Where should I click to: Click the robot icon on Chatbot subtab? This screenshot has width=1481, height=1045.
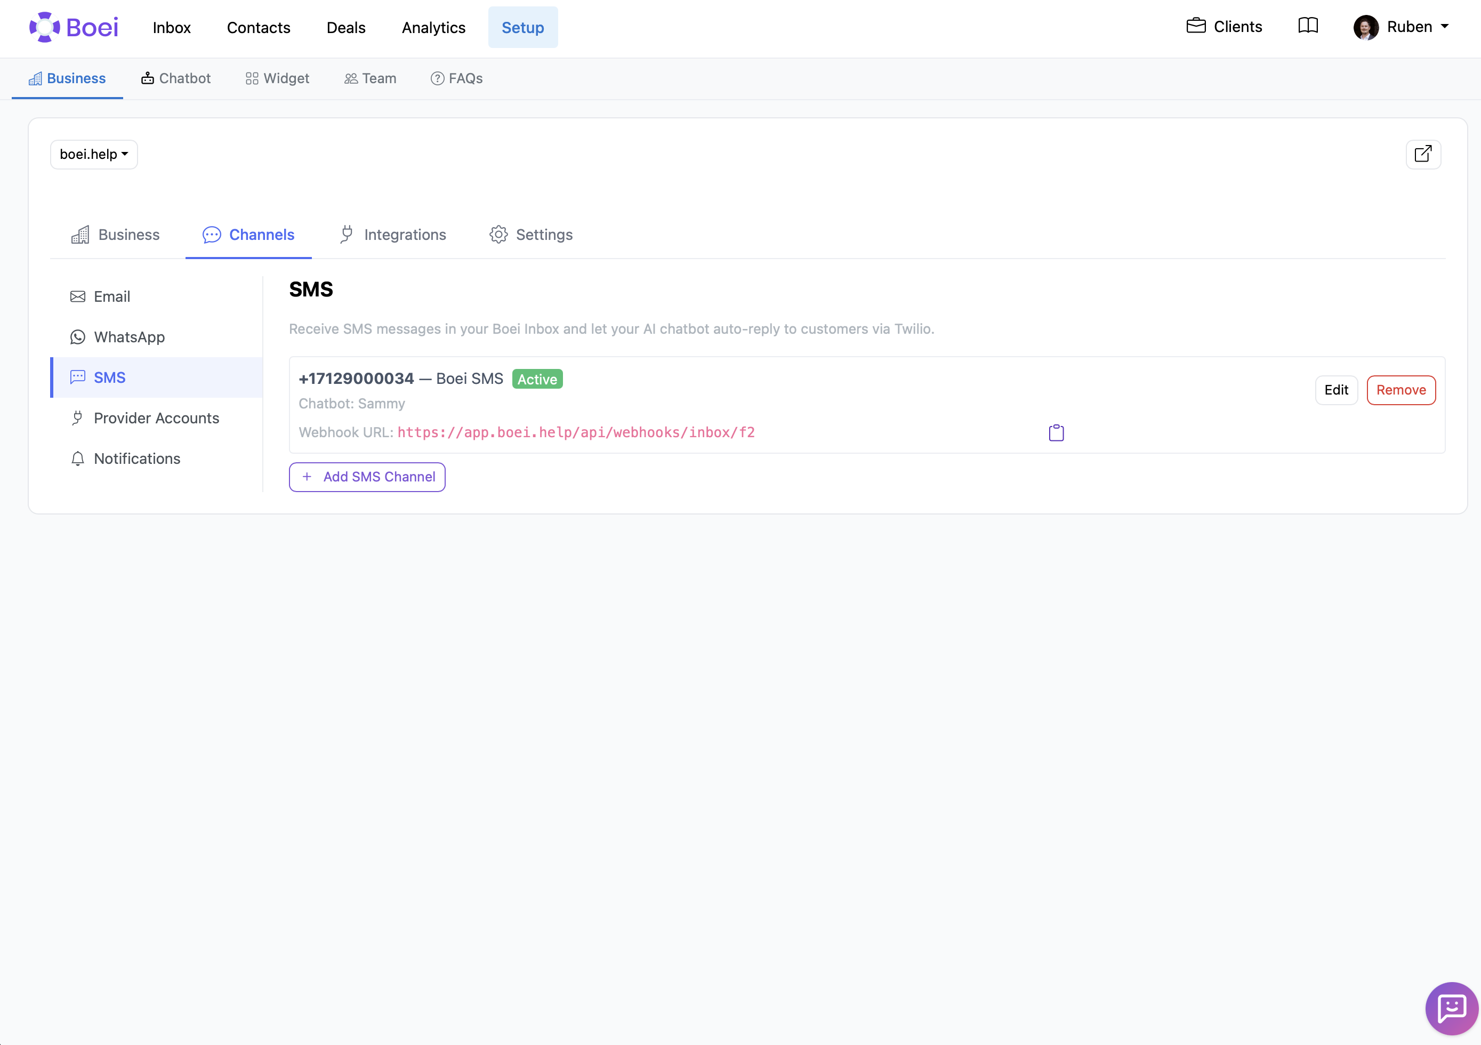click(148, 78)
